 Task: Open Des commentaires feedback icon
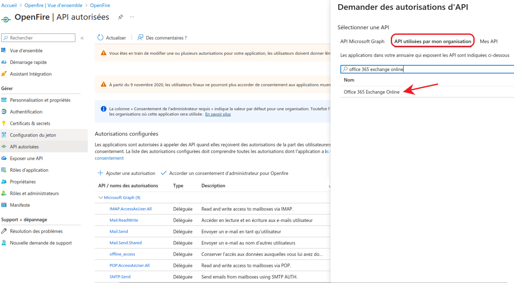tap(140, 38)
